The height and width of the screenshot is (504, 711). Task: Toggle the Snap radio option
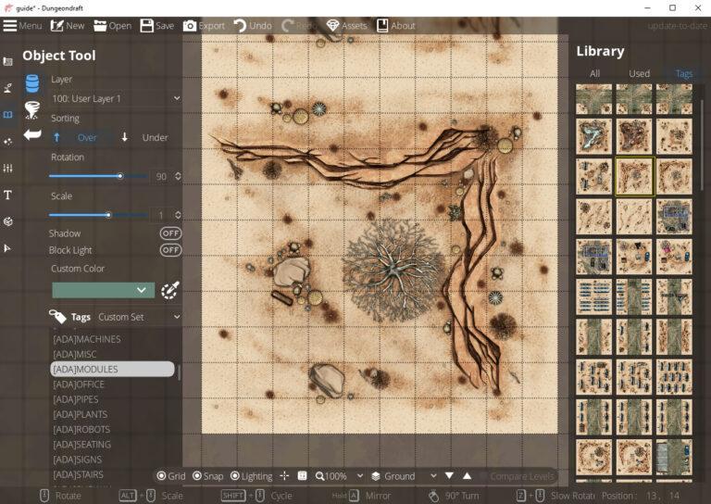click(x=197, y=476)
